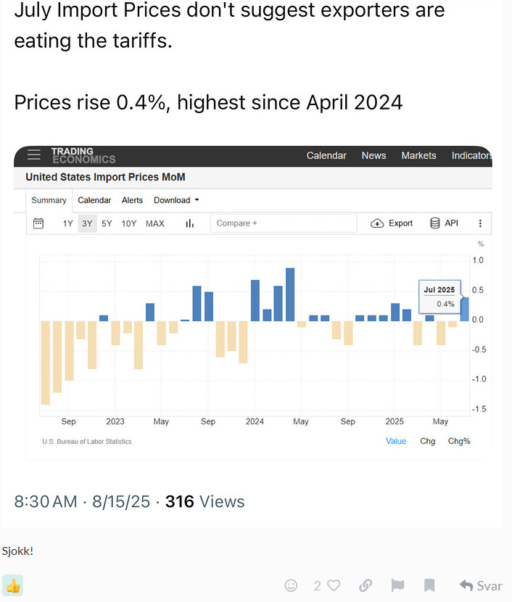Image resolution: width=512 pixels, height=602 pixels.
Task: Select the 1Y time range
Action: coord(68,223)
